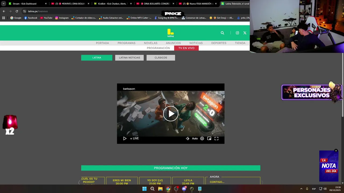Switch to KickBot Kick Chatbot tab
Image resolution: width=344 pixels, height=193 pixels.
click(x=113, y=4)
